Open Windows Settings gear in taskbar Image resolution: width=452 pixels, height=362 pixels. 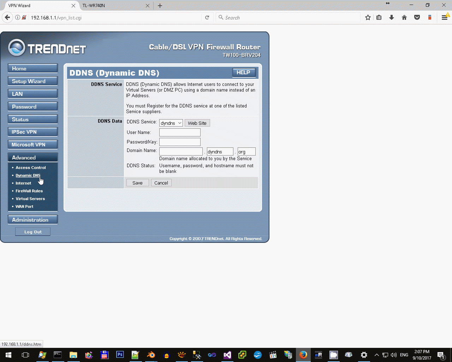pos(364,355)
